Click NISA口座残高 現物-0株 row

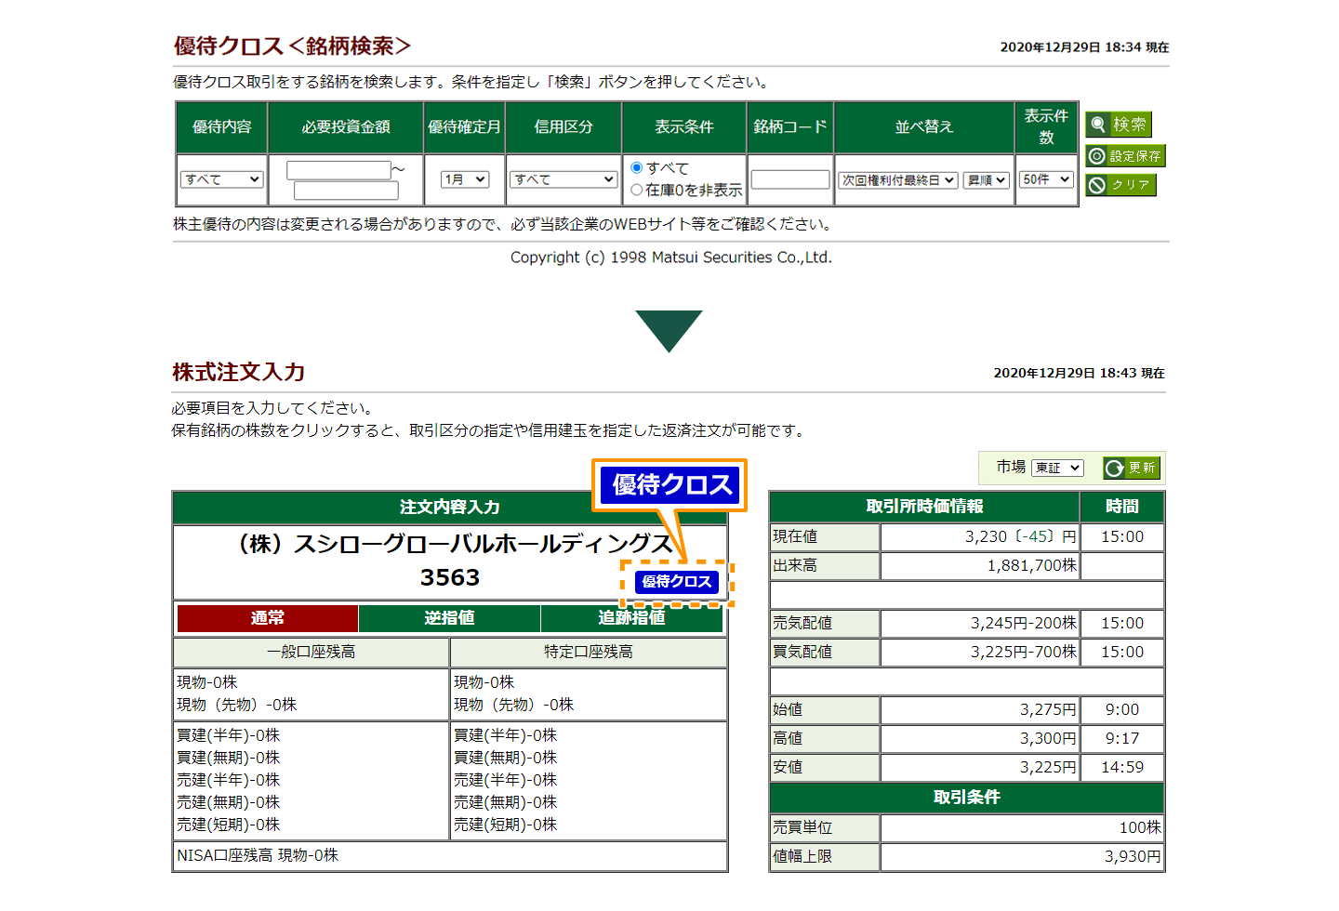(450, 855)
